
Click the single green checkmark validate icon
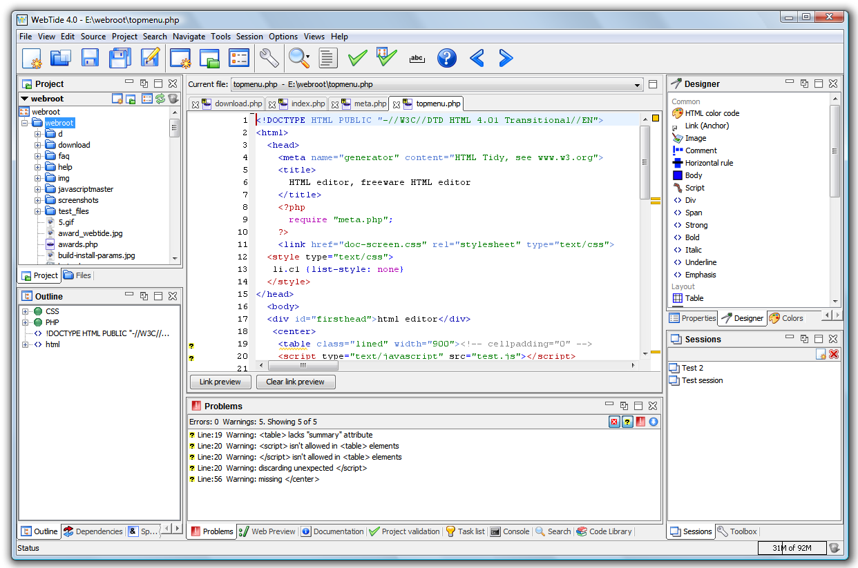(357, 59)
